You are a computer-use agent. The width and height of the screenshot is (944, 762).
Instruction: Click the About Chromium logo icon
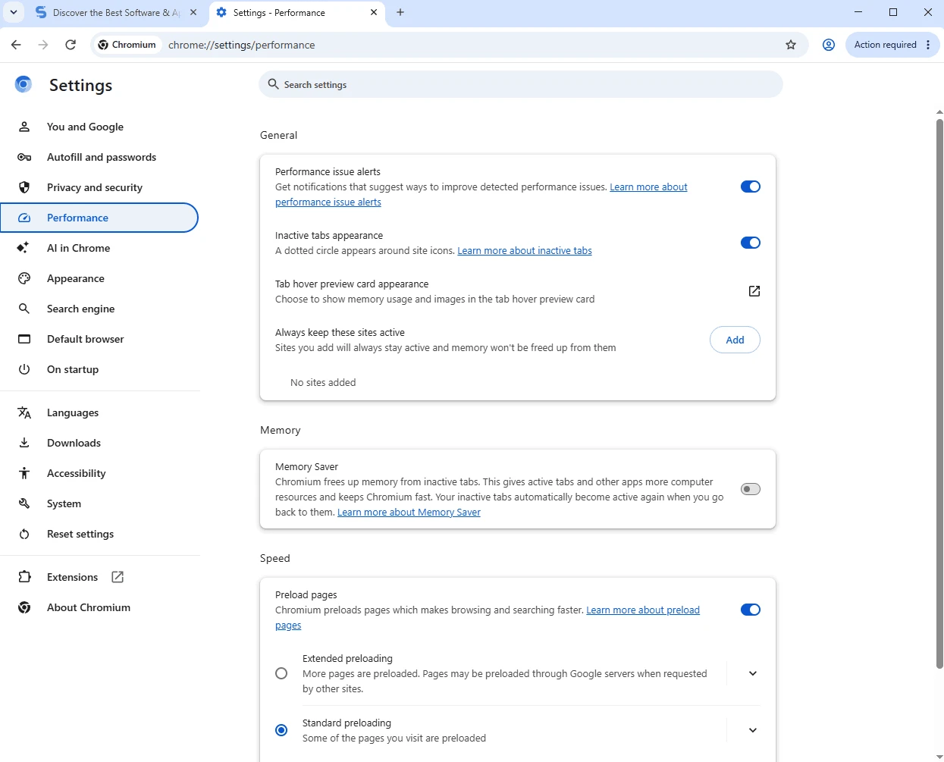(24, 607)
